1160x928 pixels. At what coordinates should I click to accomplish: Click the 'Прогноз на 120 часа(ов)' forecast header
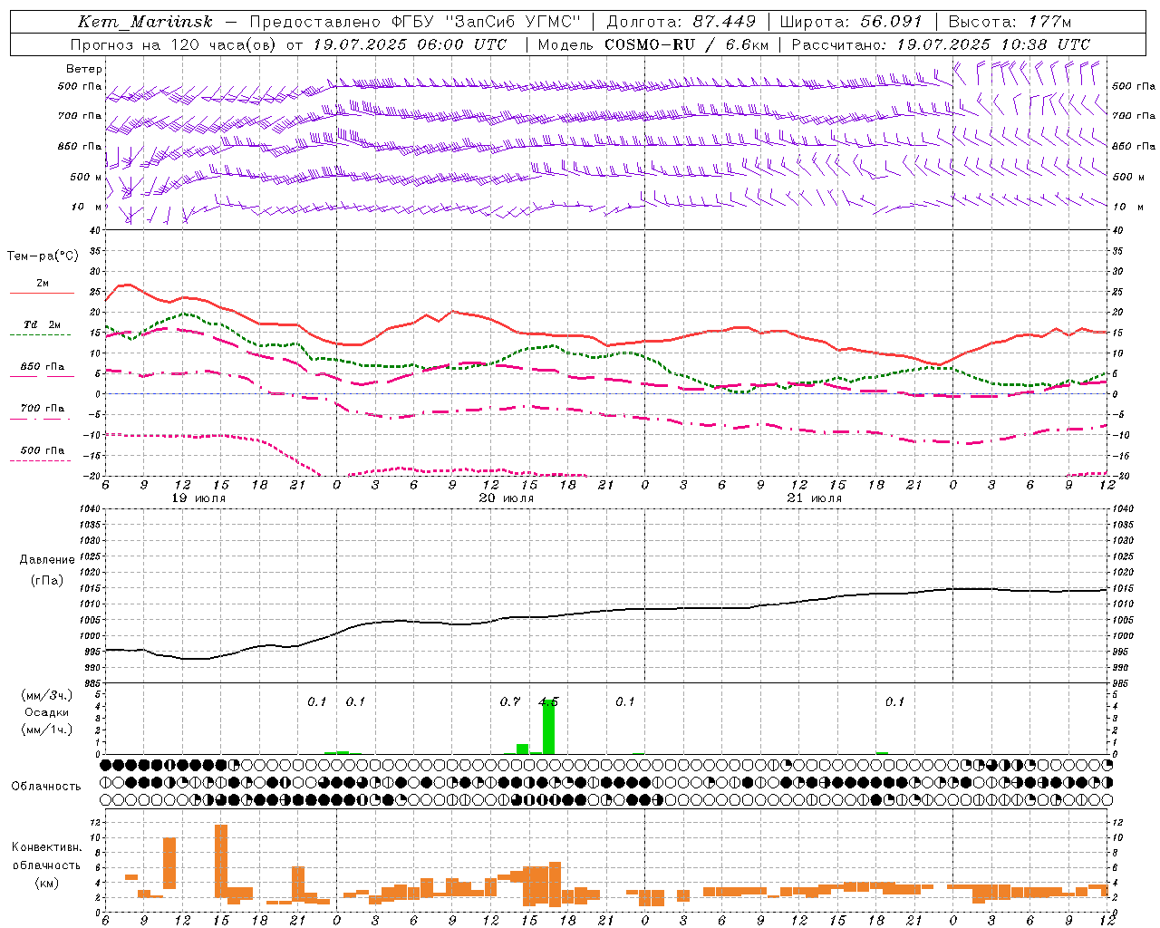(174, 44)
